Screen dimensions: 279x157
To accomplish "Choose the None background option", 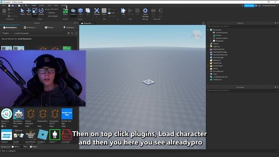I will [x=33, y=147].
